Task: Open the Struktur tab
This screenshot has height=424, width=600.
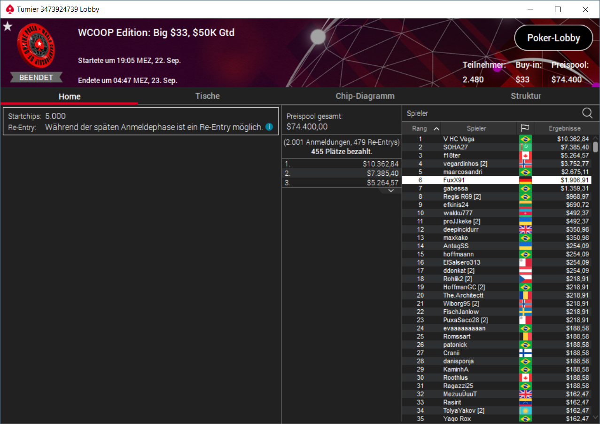Action: tap(526, 96)
